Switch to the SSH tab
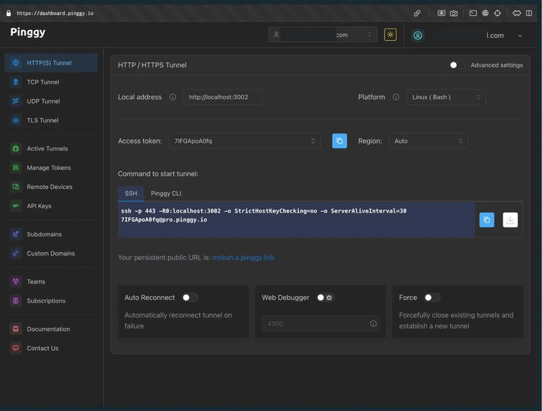This screenshot has width=542, height=411. pyautogui.click(x=131, y=194)
